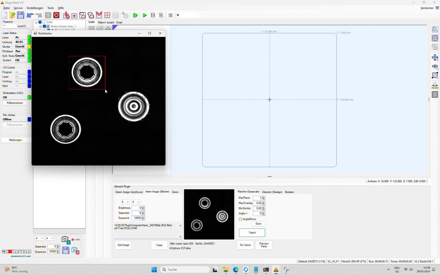440x275 pixels.
Task: Open the first '4' dropdown in Element-Plugin
Action: pyautogui.click(x=125, y=202)
